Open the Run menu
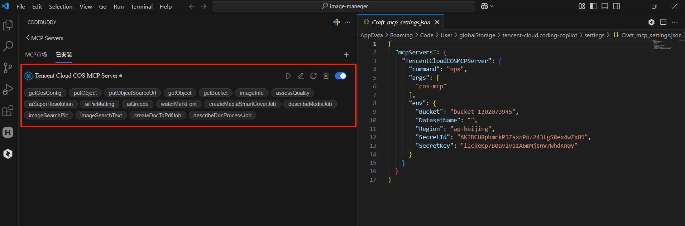The image size is (685, 226). [x=119, y=6]
